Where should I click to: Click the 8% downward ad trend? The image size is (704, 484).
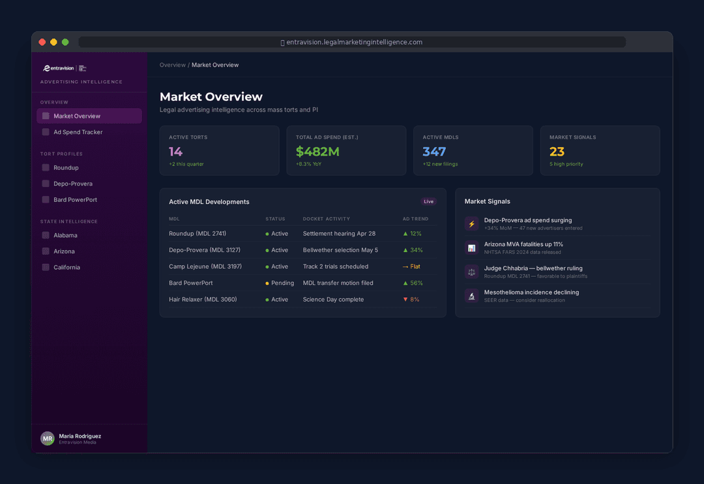point(411,299)
